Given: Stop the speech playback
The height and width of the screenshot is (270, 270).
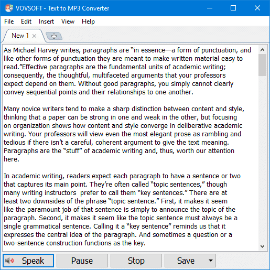Looking at the screenshot, I should tap(136, 261).
